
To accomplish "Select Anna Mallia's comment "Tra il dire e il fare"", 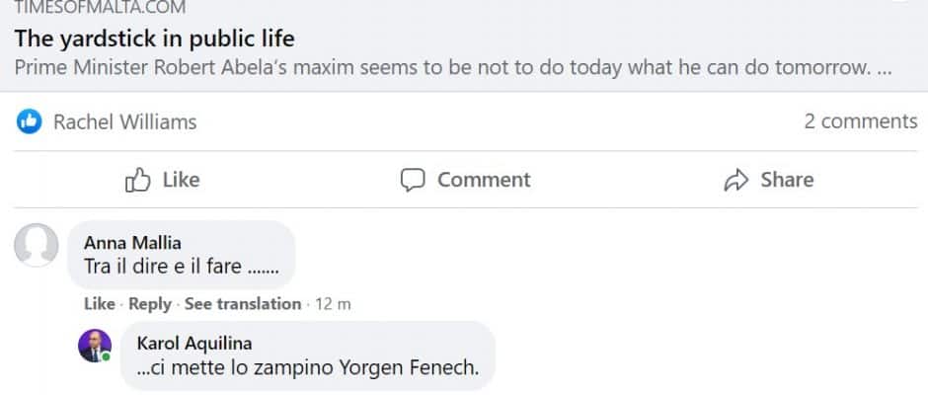I will (182, 265).
